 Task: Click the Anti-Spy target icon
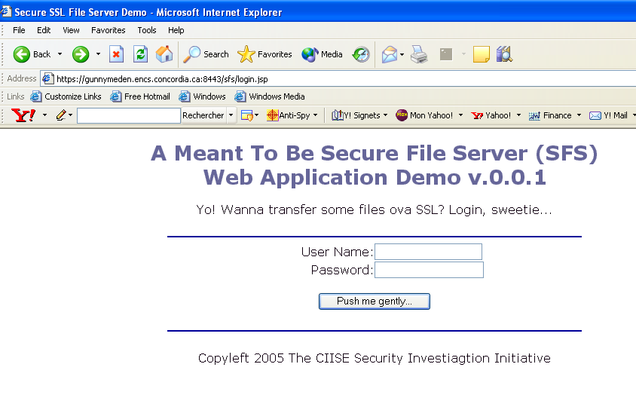[272, 115]
